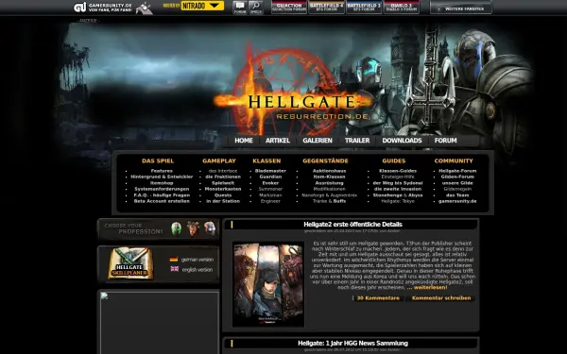Open the Gilden-Forum link
The width and height of the screenshot is (567, 354).
click(x=457, y=177)
